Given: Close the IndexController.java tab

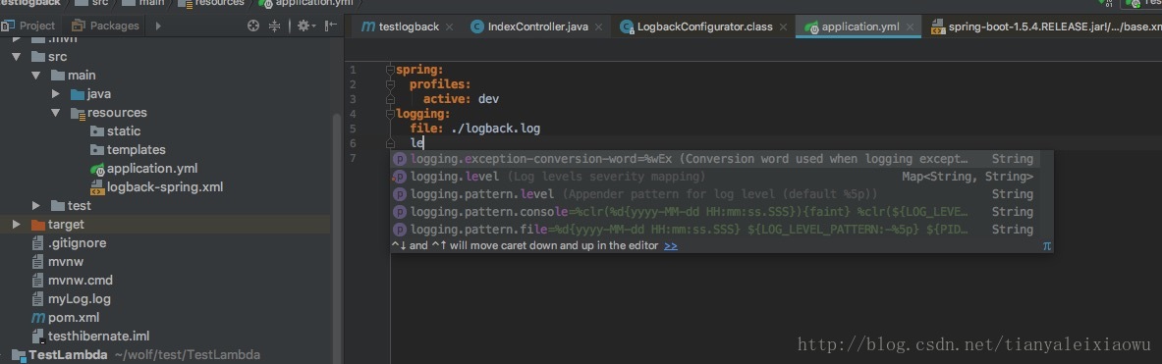Looking at the screenshot, I should click(599, 27).
